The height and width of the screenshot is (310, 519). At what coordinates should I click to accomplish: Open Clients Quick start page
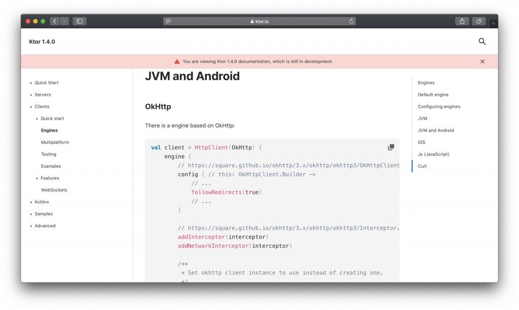(x=52, y=119)
